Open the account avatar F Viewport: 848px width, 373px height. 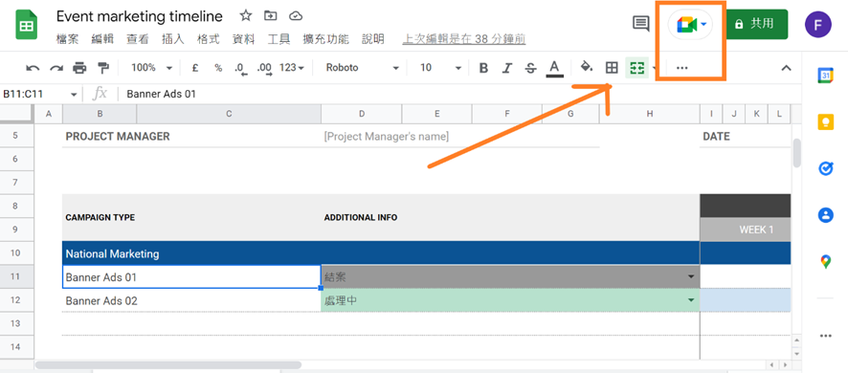coord(817,24)
